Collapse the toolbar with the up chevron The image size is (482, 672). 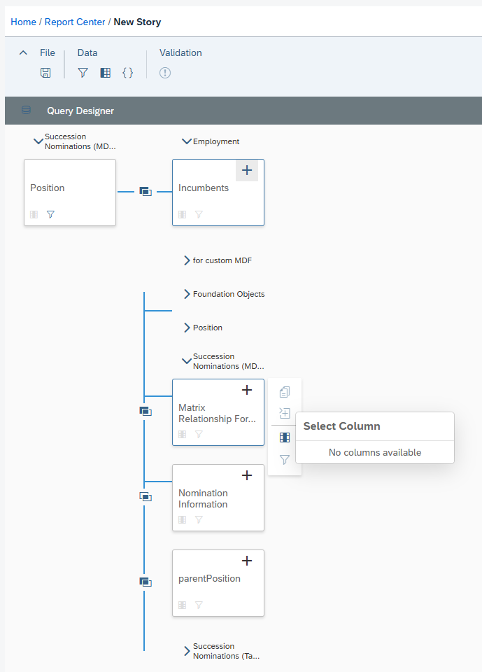(x=24, y=52)
